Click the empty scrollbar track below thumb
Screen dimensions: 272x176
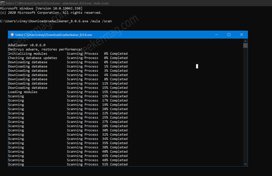(245, 105)
